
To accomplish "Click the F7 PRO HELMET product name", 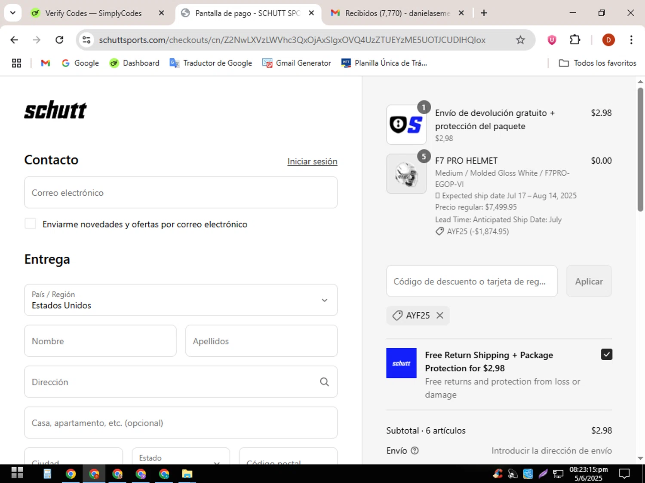I will click(466, 161).
